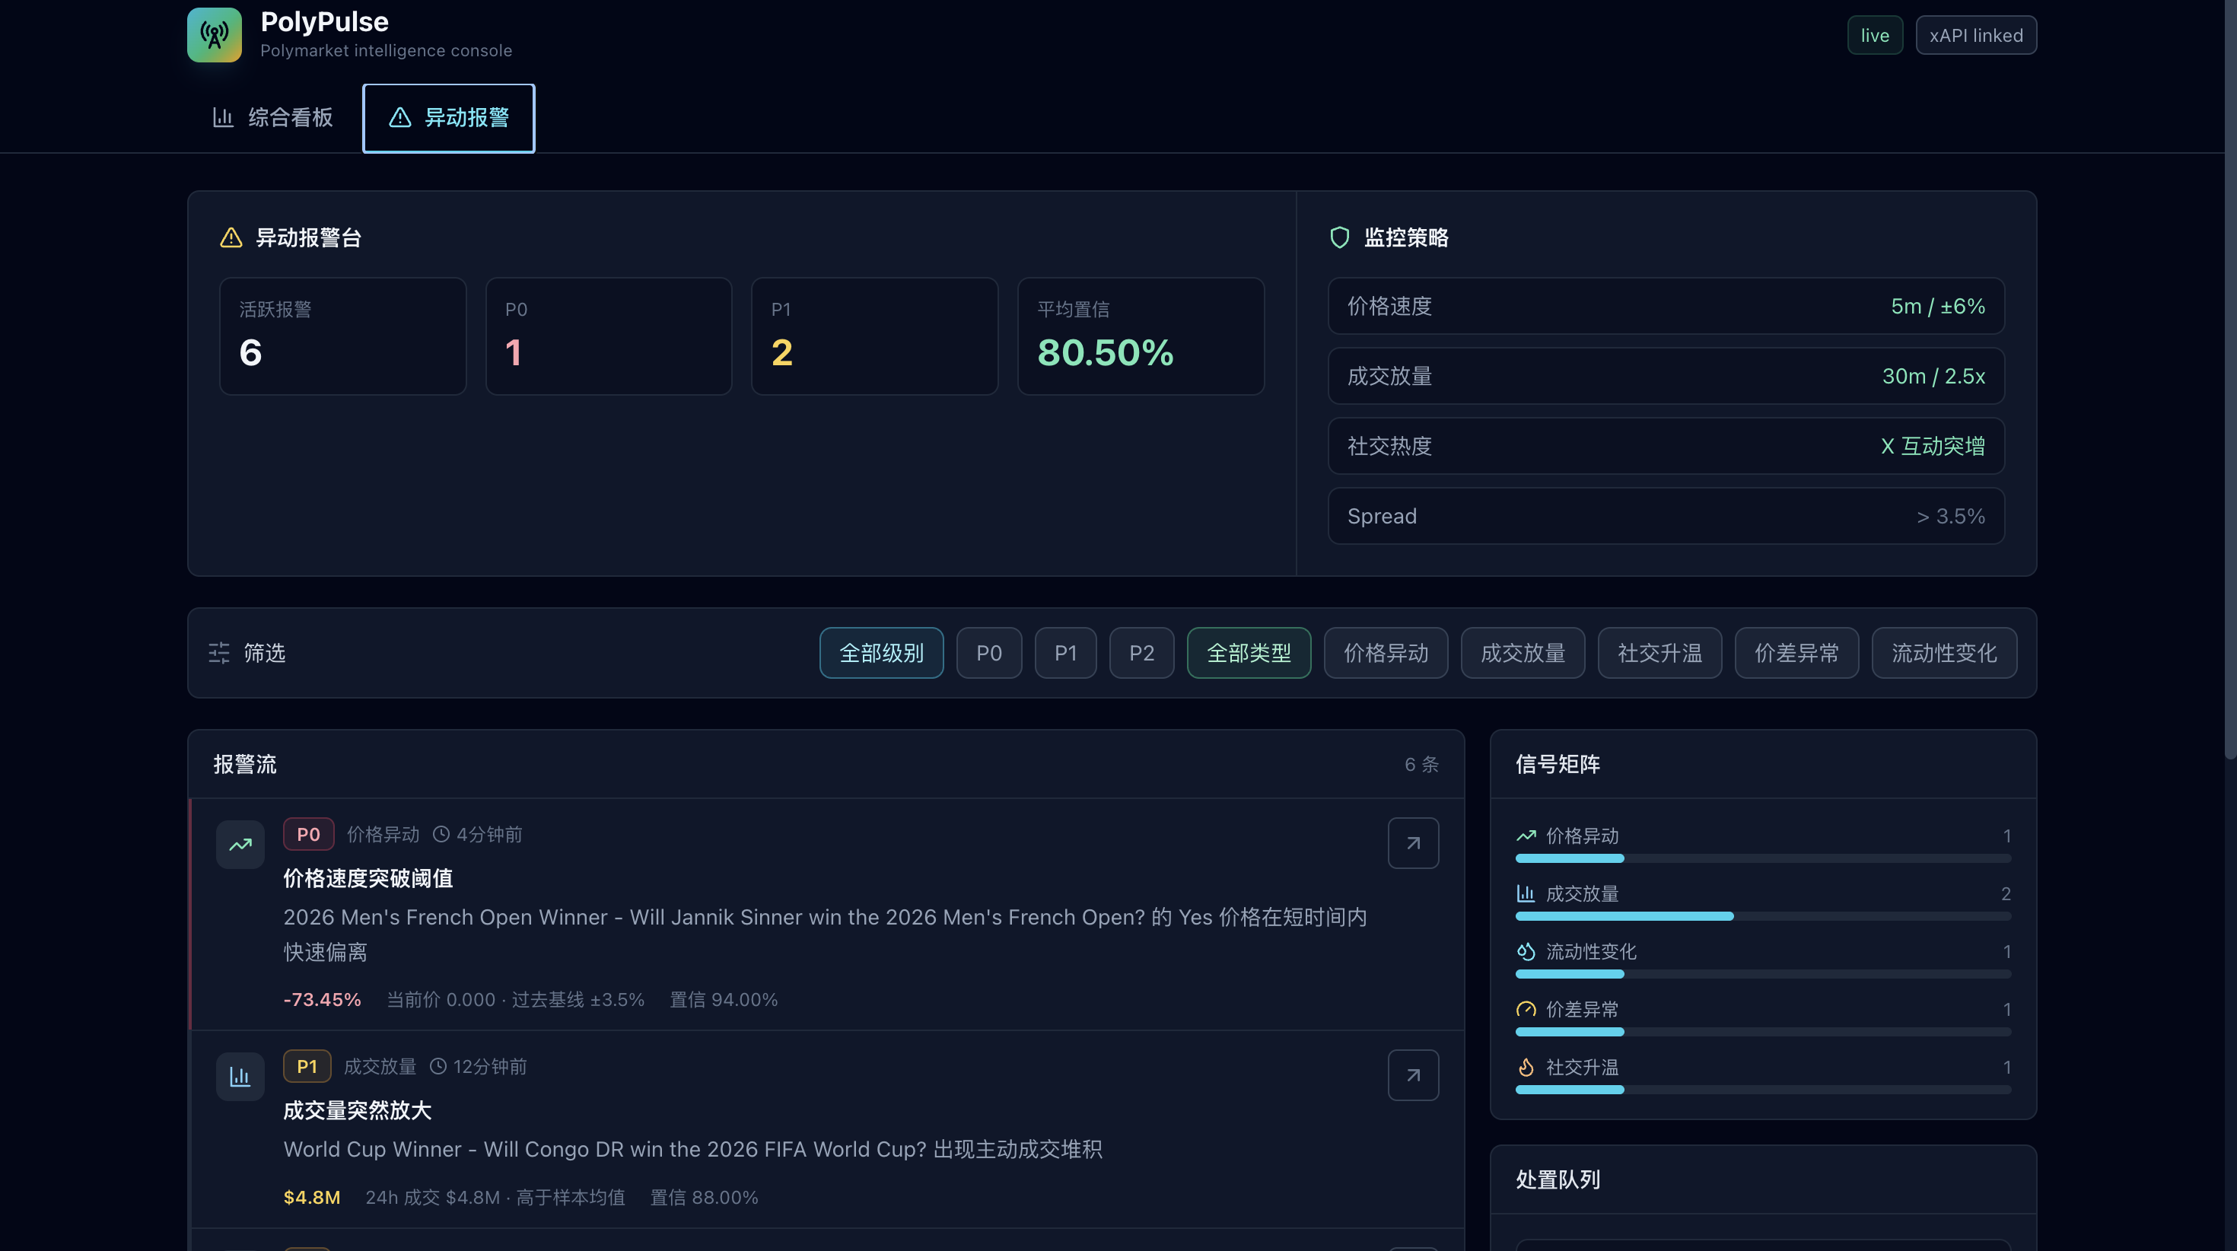This screenshot has height=1251, width=2237.
Task: Select the 成交放量 30m / 2.5x strategy row
Action: point(1666,376)
